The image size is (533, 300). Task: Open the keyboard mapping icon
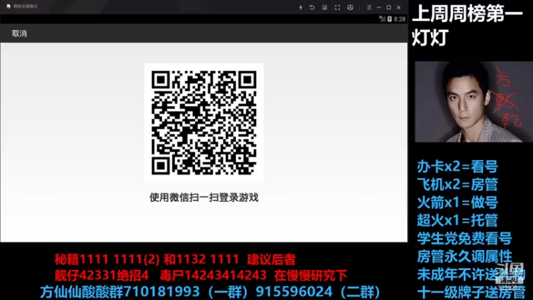click(x=324, y=7)
